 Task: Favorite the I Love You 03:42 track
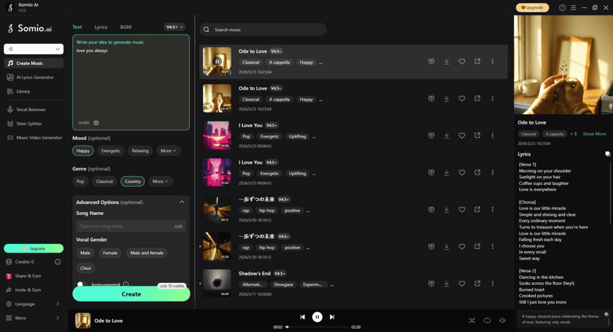coord(462,172)
